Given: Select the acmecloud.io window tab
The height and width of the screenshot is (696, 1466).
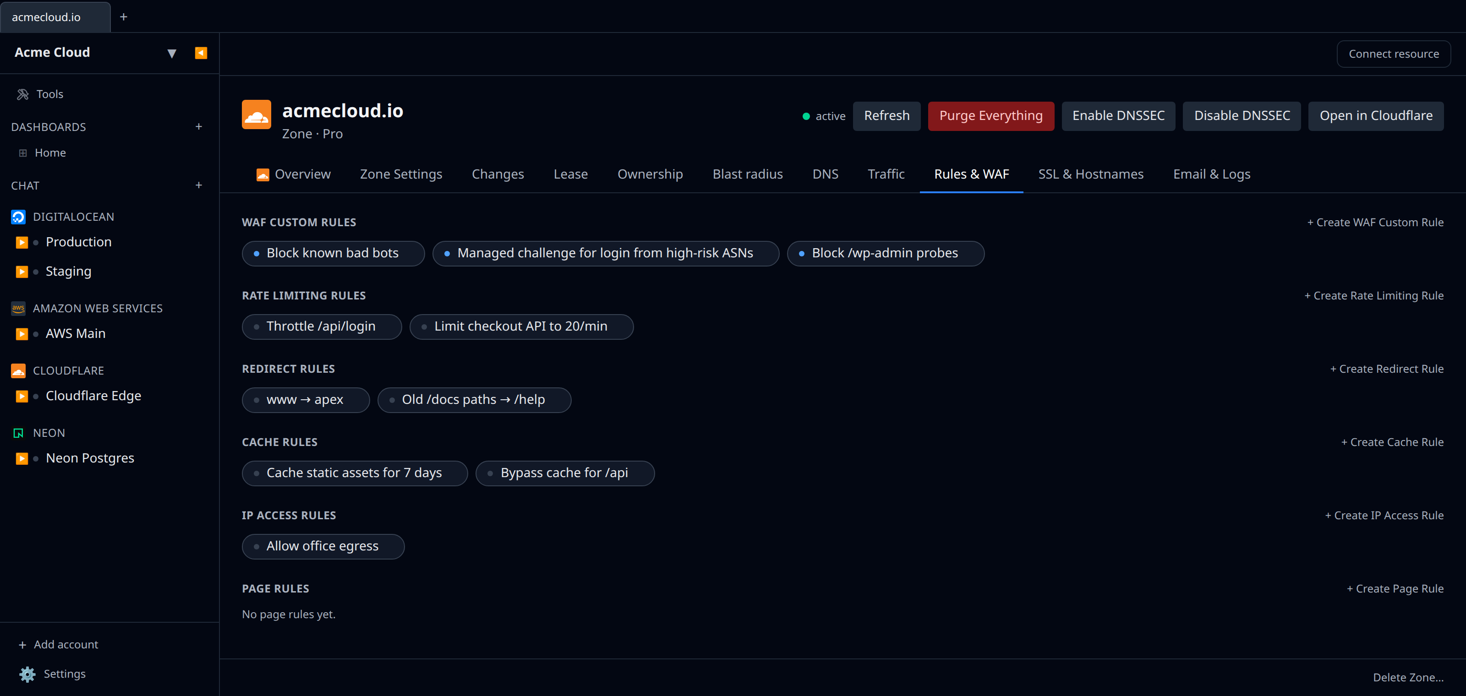Looking at the screenshot, I should click(x=55, y=17).
